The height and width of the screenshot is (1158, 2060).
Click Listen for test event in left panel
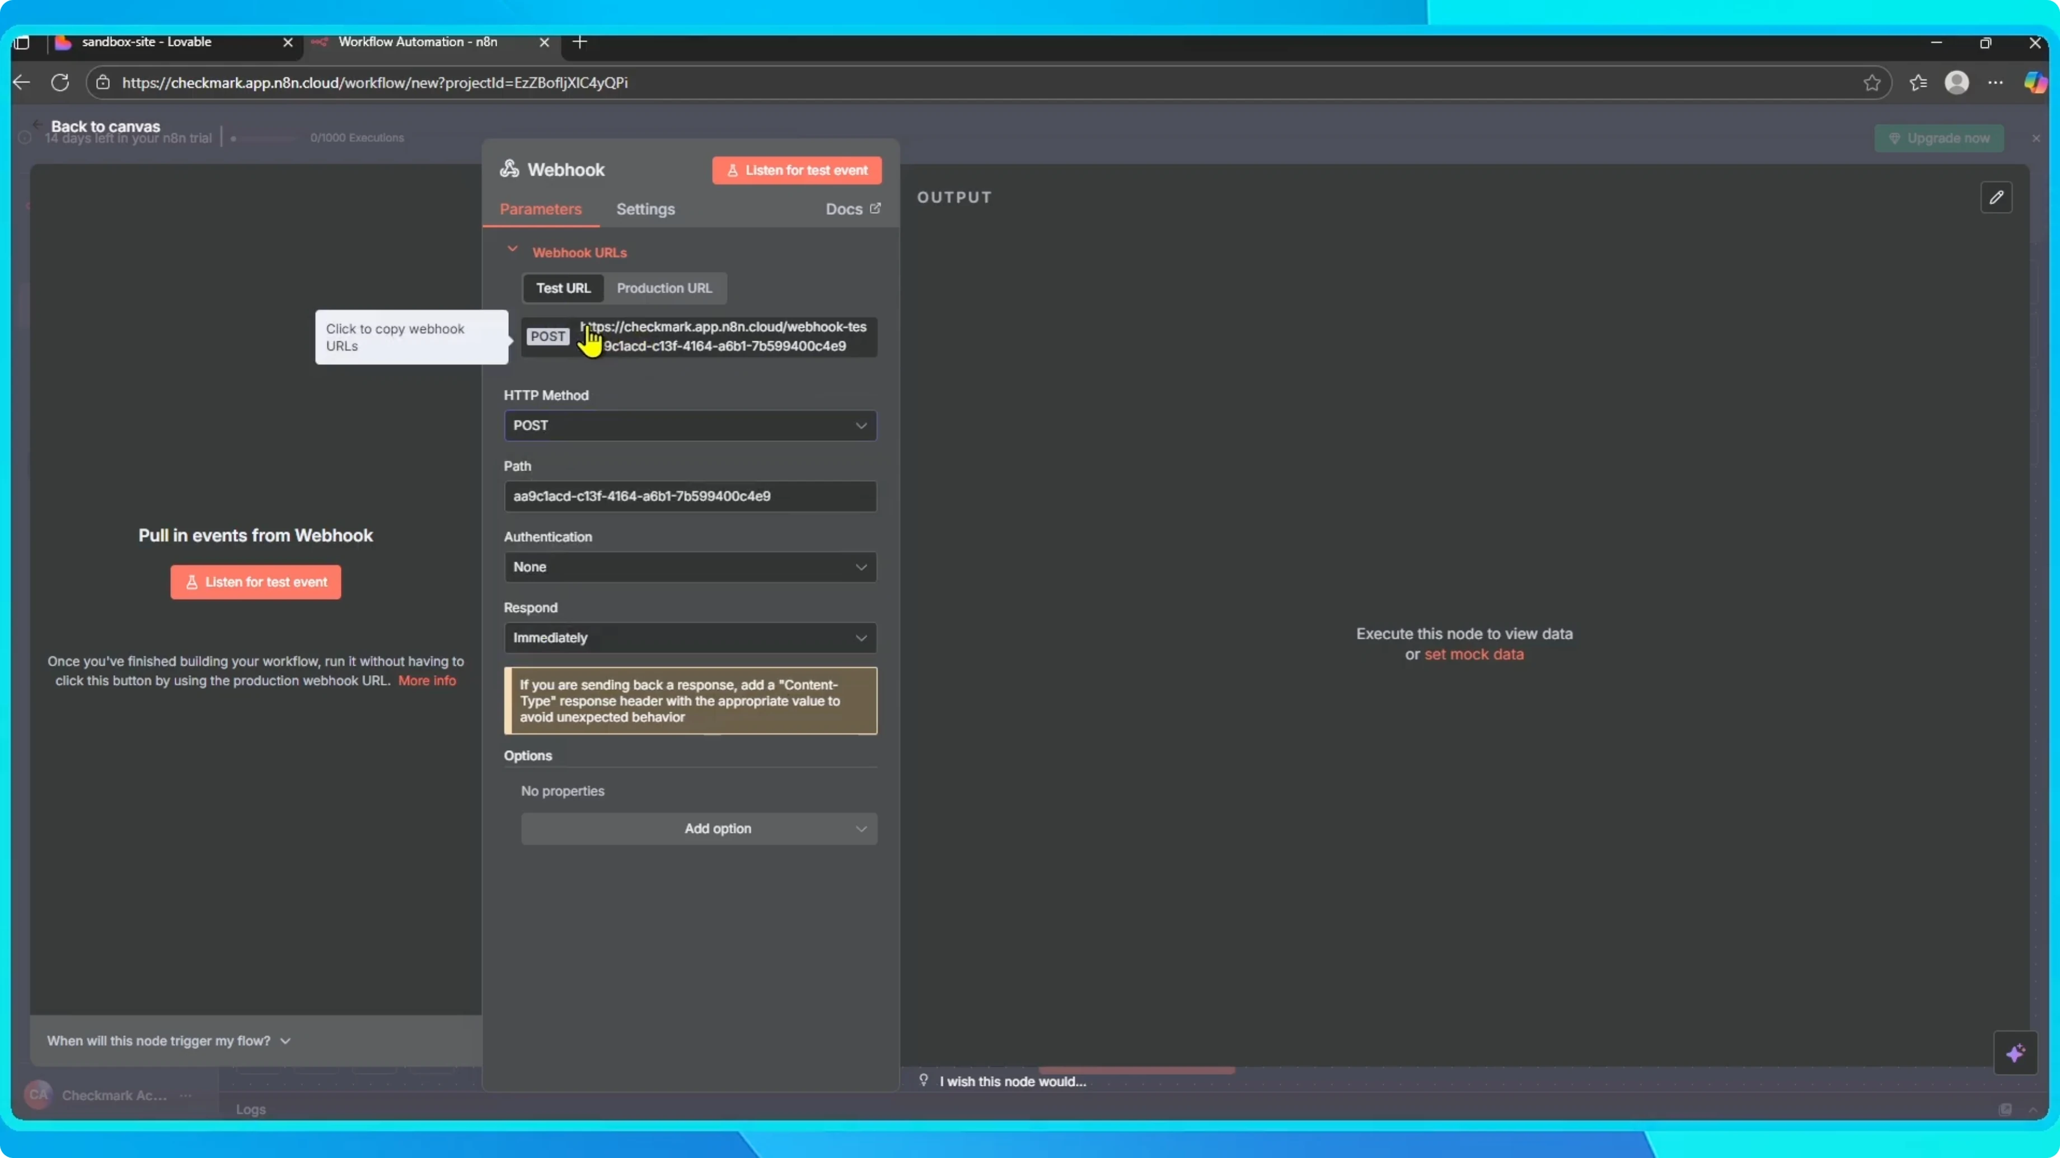(x=256, y=582)
